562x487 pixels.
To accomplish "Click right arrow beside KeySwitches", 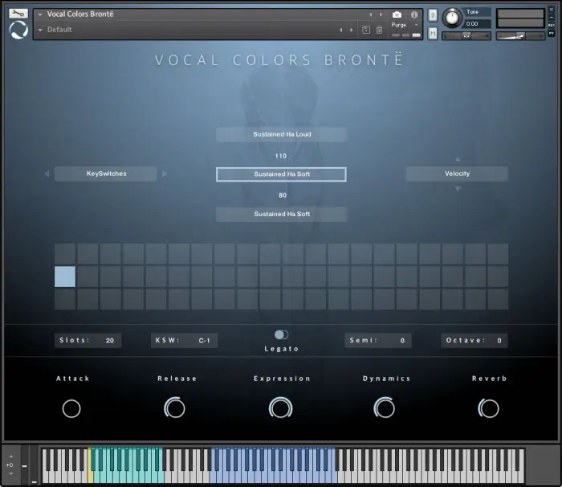I will tap(165, 174).
